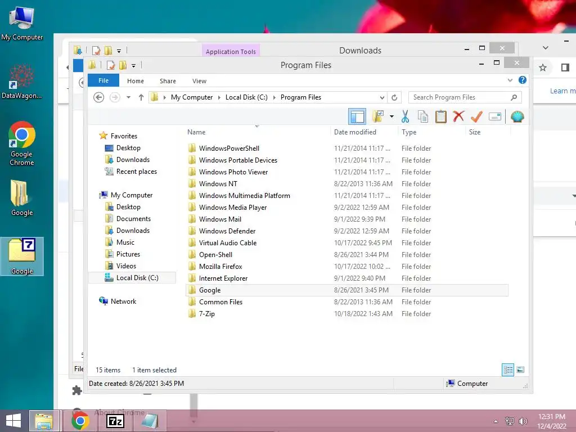This screenshot has width=576, height=432.
Task: Click the Refresh button in address bar
Action: click(x=394, y=97)
